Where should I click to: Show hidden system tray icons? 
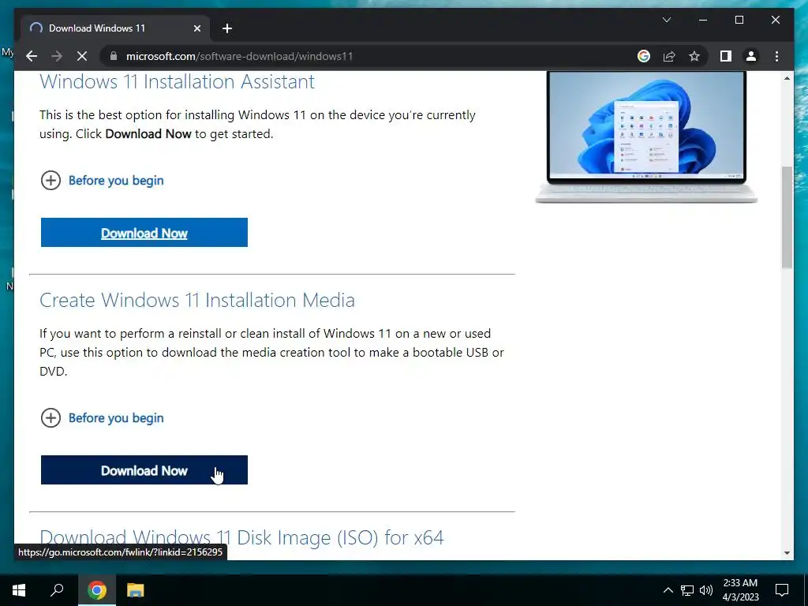[668, 590]
